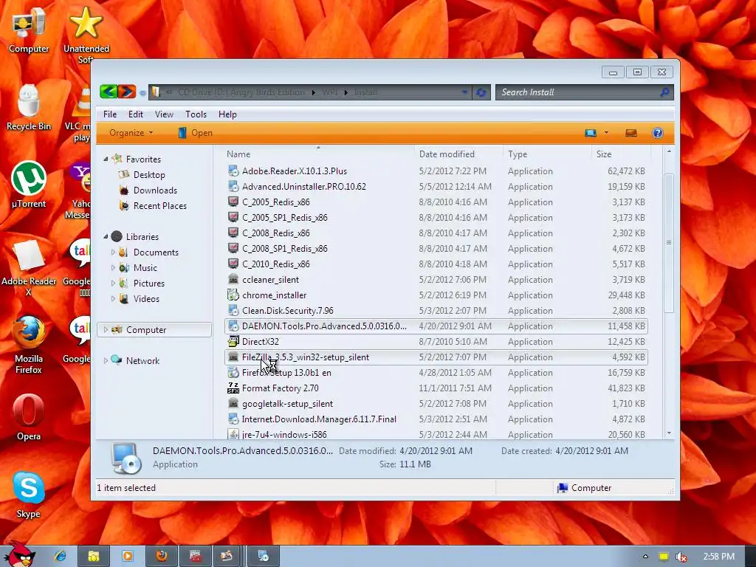Select the Clean.Disk.Security.7.96 file name
The height and width of the screenshot is (567, 756).
(287, 311)
